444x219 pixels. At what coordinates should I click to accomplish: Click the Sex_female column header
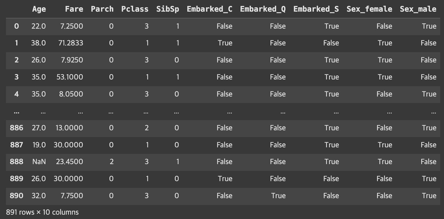click(x=369, y=9)
